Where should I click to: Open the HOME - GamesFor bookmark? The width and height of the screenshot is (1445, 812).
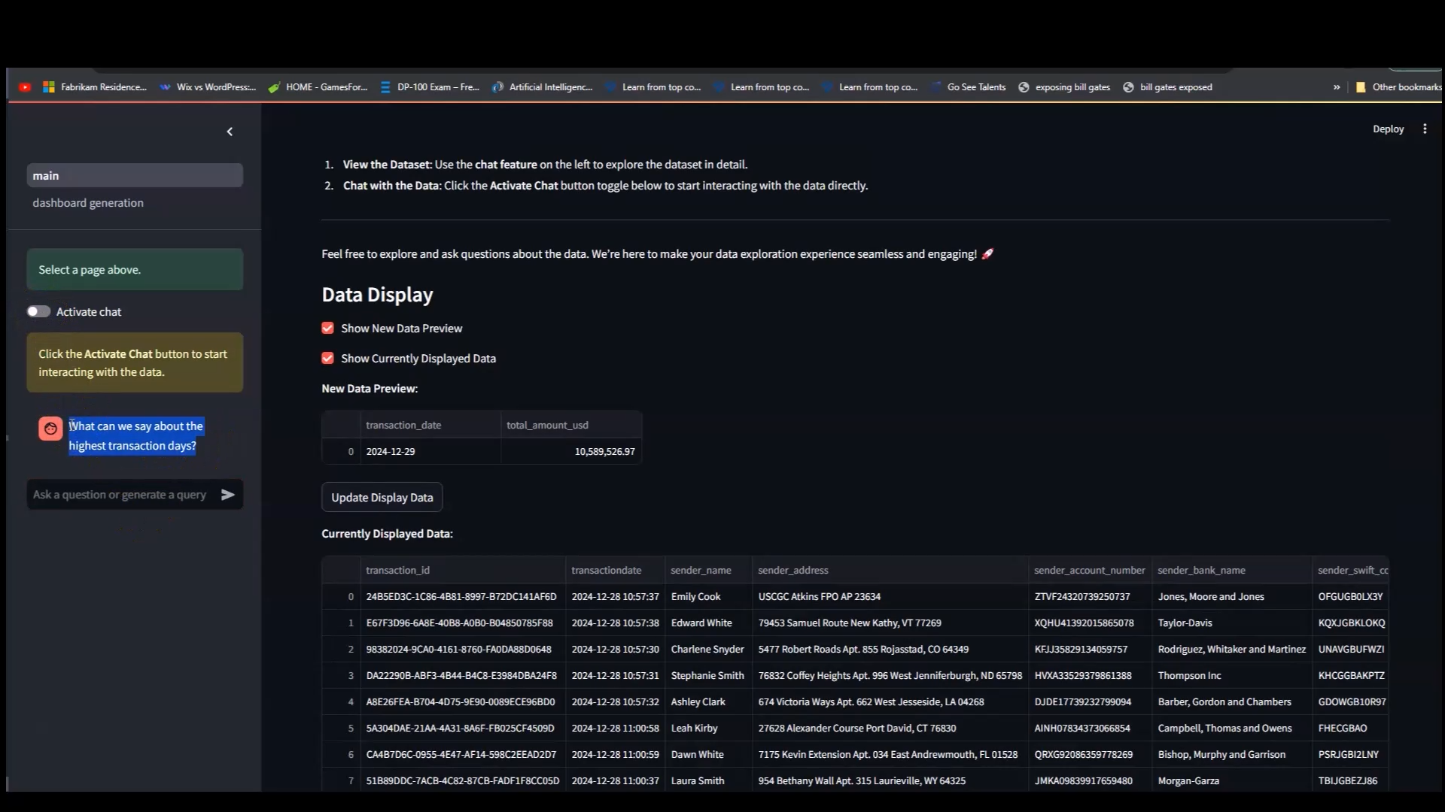(318, 87)
